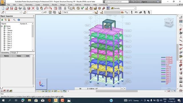The height and width of the screenshot is (103, 183).
Task: Click the 3D view mode button
Action: [x=80, y=89]
